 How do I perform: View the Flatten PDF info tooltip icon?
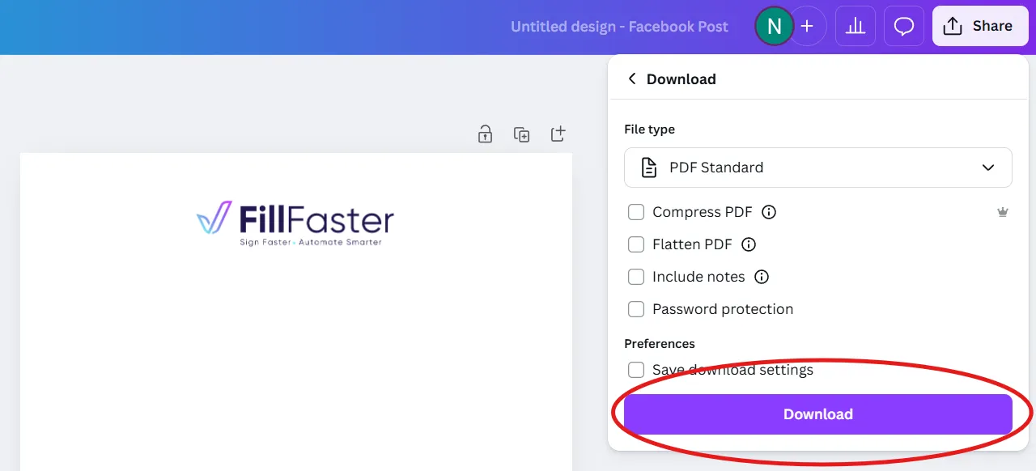pyautogui.click(x=749, y=244)
